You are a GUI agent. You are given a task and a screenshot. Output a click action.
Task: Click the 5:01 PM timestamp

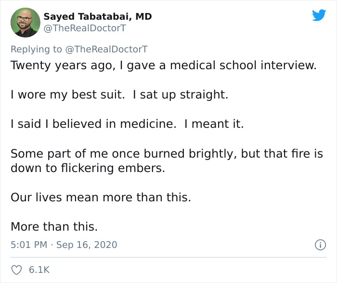[28, 245]
